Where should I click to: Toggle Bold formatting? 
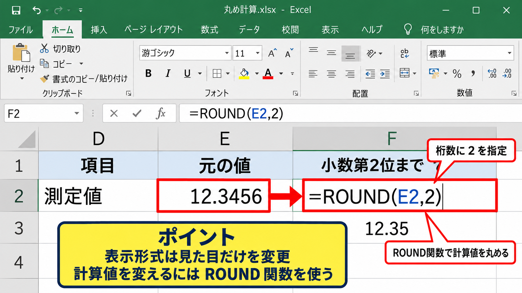(x=148, y=73)
